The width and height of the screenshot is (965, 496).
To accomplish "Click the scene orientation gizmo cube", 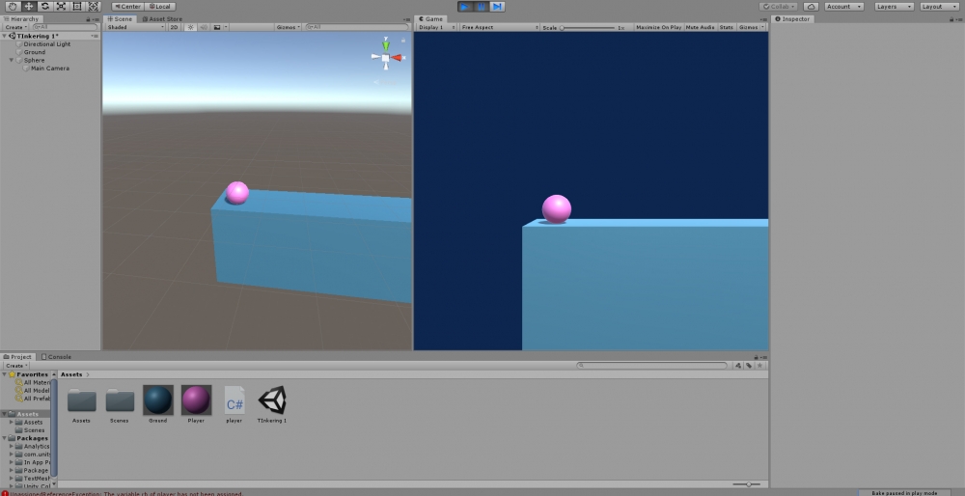I will point(385,58).
